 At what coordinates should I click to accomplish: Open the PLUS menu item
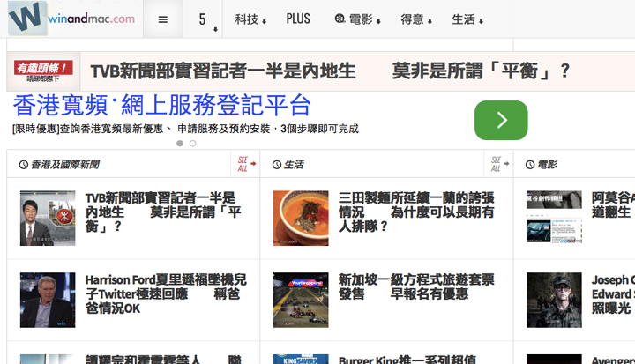click(x=298, y=19)
